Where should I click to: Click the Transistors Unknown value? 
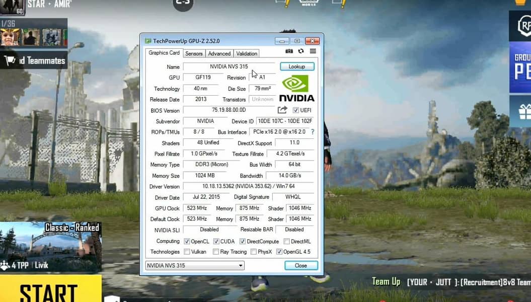pos(262,99)
